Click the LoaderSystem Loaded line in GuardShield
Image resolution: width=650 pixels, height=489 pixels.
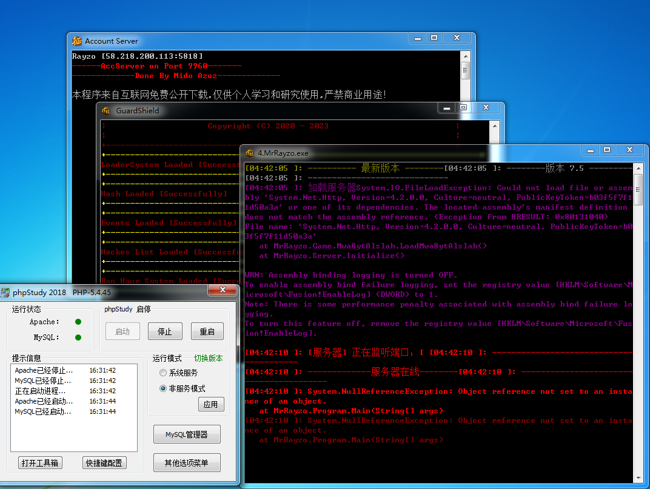click(x=170, y=165)
